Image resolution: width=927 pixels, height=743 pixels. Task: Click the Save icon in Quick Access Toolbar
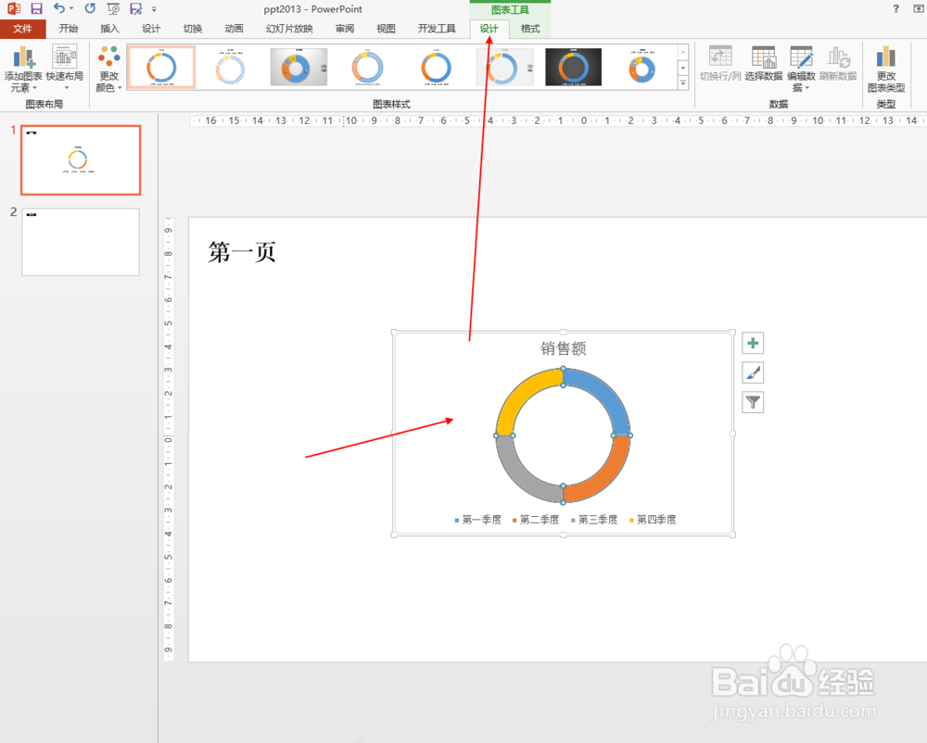(37, 8)
